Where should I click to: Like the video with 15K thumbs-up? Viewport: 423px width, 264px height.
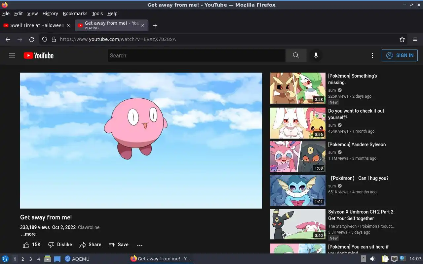pyautogui.click(x=32, y=245)
